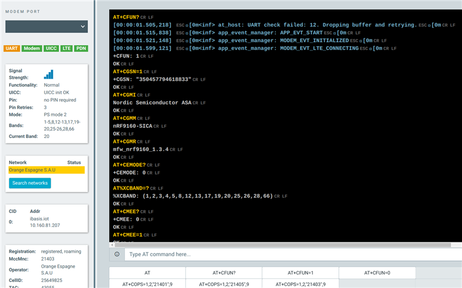Click the Modem status badge

click(x=32, y=49)
